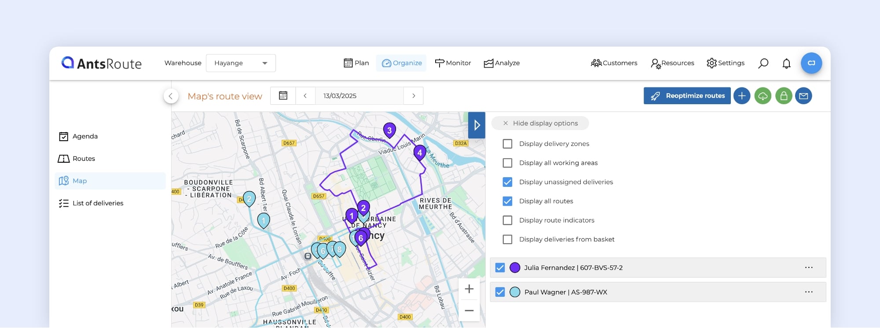The height and width of the screenshot is (328, 880).
Task: Click the blue plus add button
Action: point(742,96)
